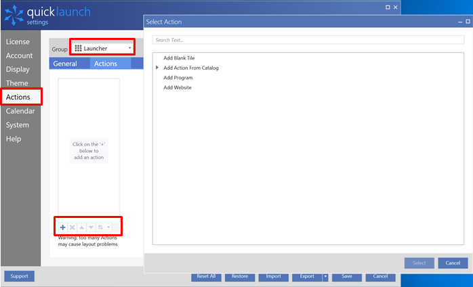Click the move action up arrow
This screenshot has width=473, height=287.
pos(82,227)
